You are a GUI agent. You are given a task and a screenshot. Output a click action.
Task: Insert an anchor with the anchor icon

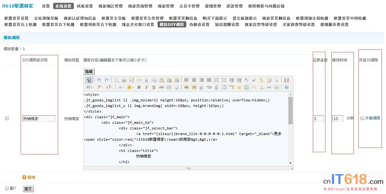click(x=261, y=87)
